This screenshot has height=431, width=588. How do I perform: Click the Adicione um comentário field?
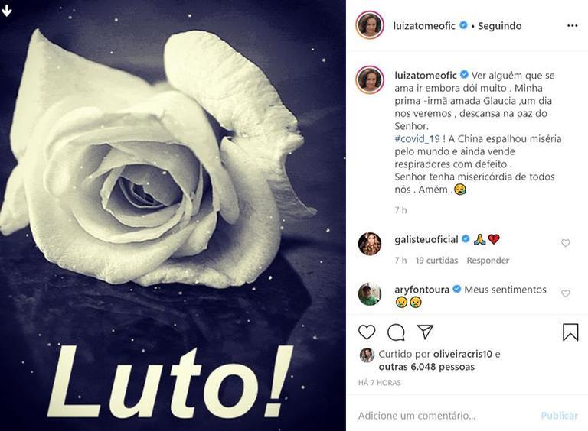pos(446,416)
